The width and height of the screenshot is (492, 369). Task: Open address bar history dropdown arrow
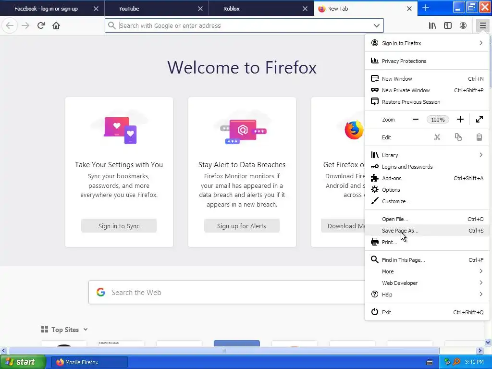[377, 25]
